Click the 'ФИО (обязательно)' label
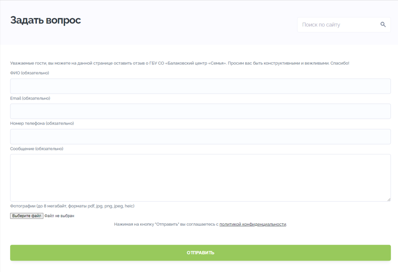The image size is (398, 272). click(x=30, y=73)
